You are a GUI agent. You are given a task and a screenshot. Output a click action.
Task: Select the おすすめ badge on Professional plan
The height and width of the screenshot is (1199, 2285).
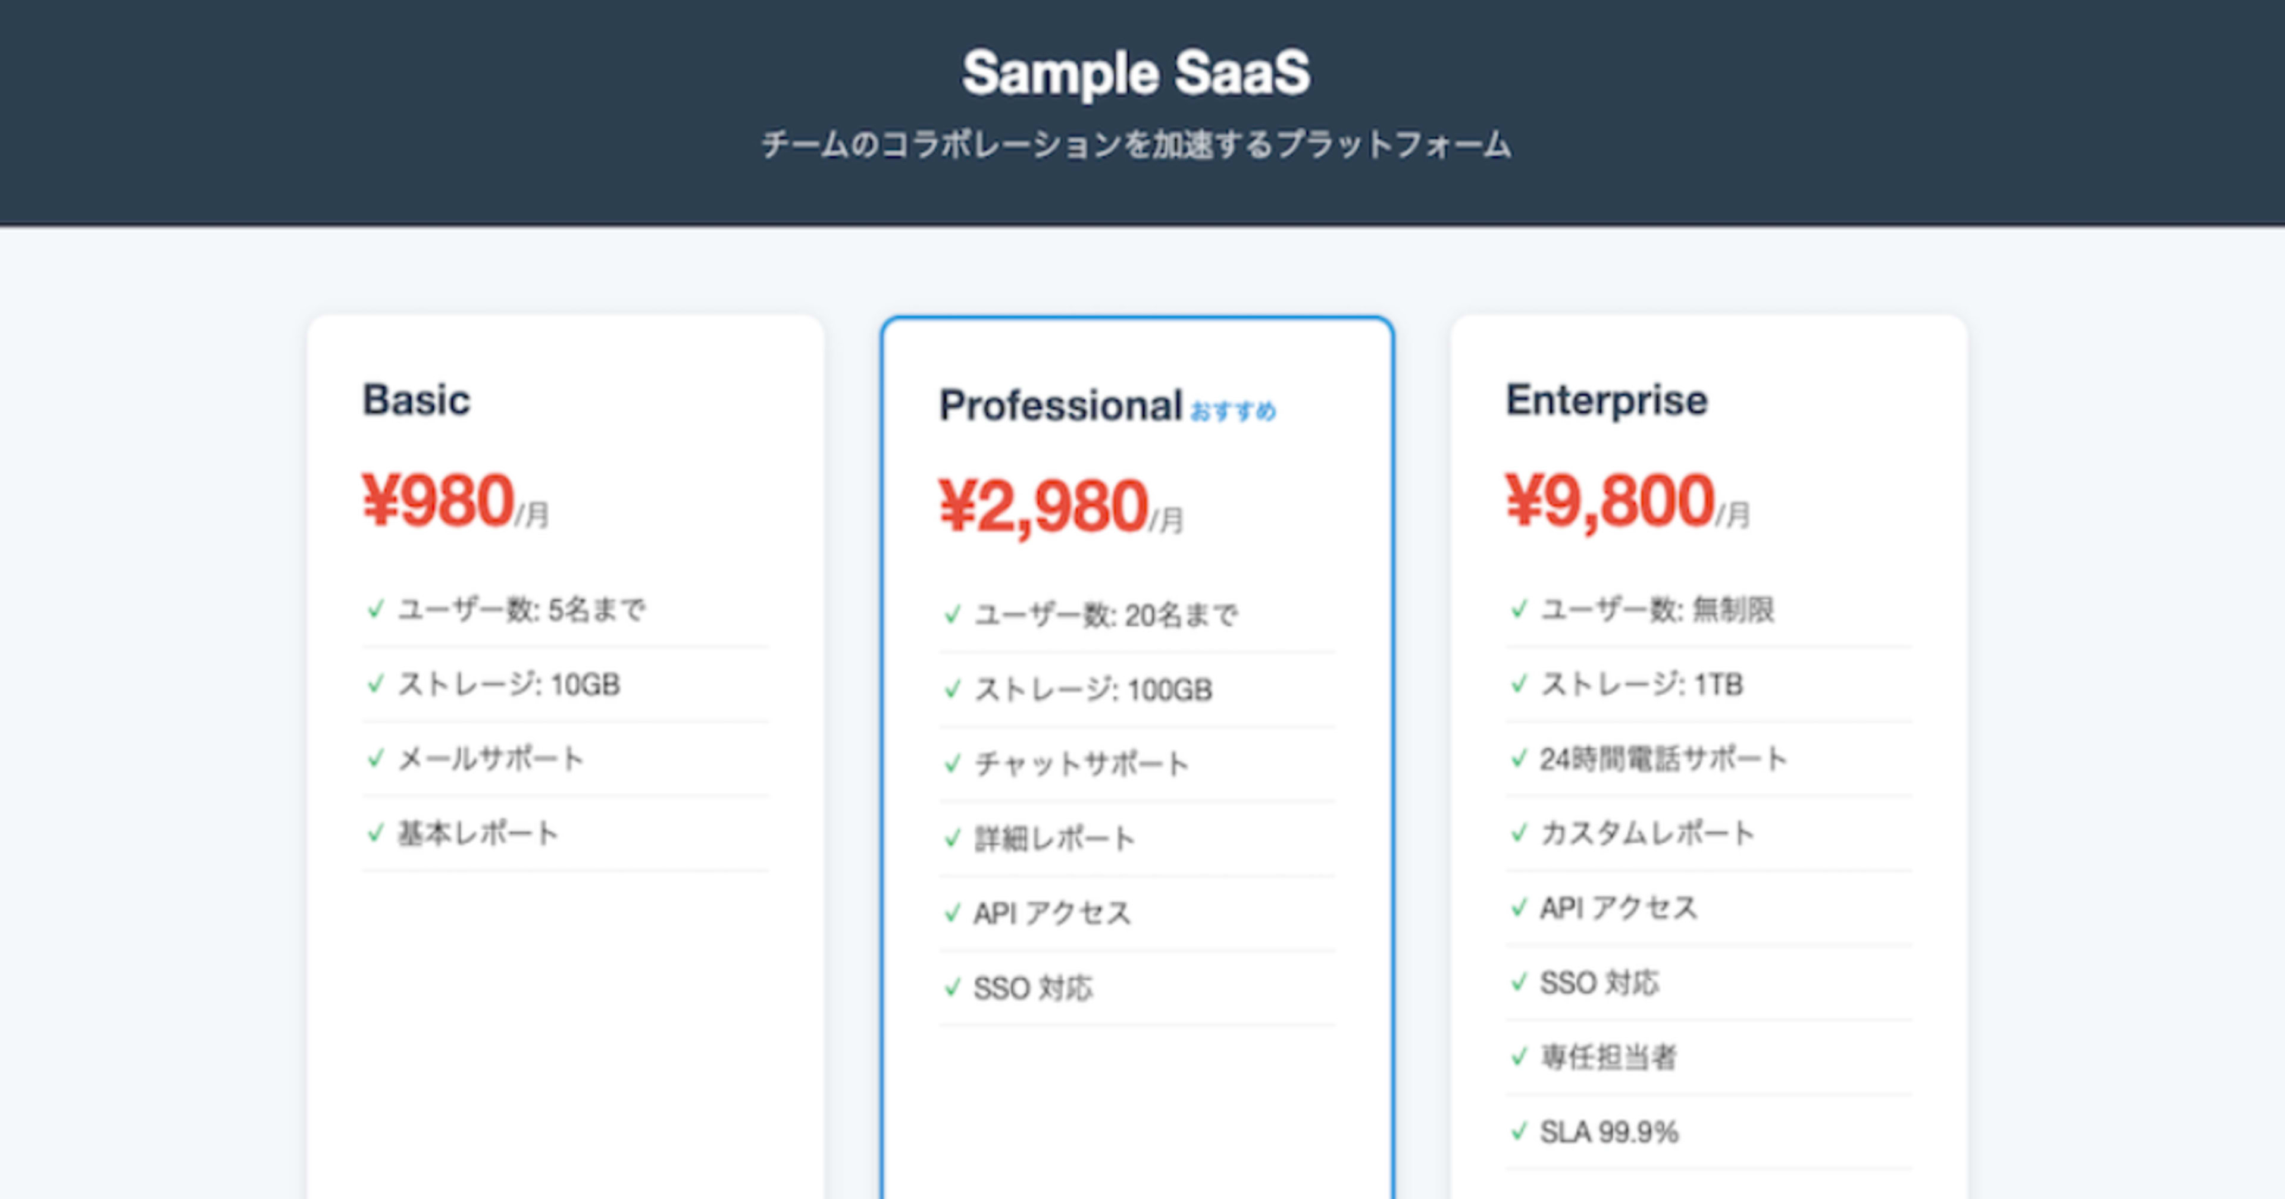[1236, 410]
